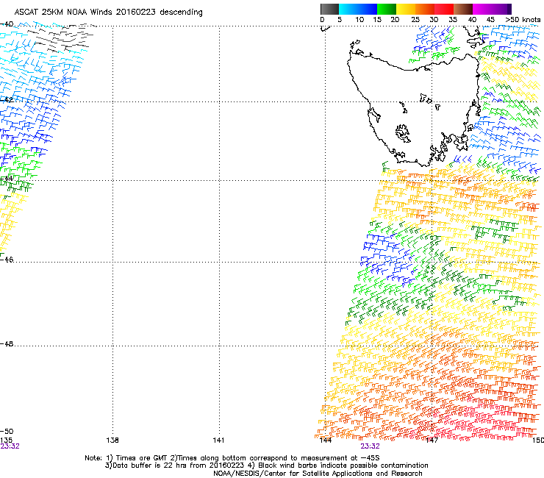
Task: Select the purple 45-50 knots legend segment
Action: 501,9
